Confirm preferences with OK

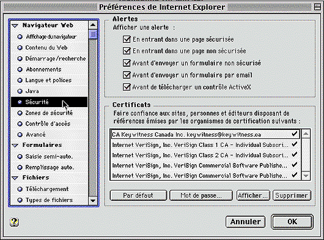coord(292,222)
